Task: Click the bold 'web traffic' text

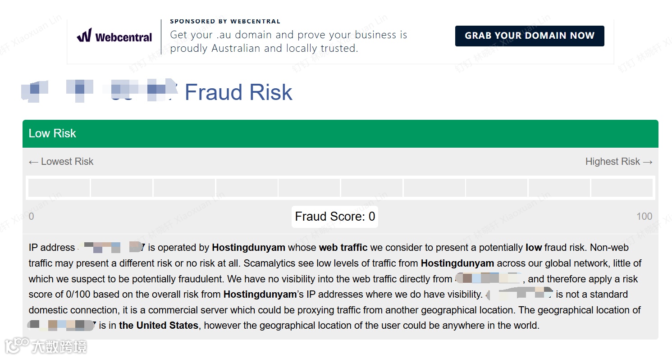Action: tap(343, 248)
